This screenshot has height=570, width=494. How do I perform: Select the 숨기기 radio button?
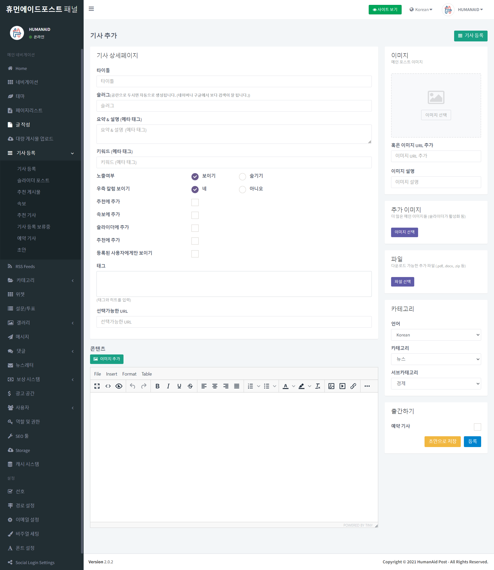242,176
